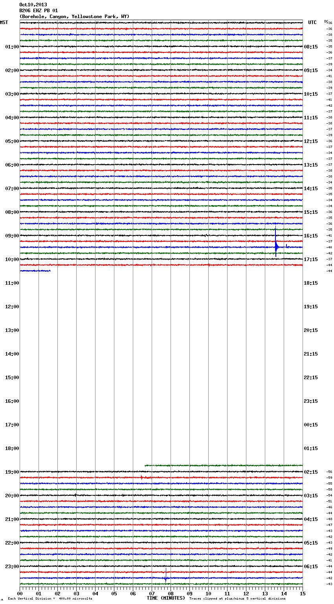Click the 22:15 UTC time label
The image size is (334, 604).
(x=311, y=378)
